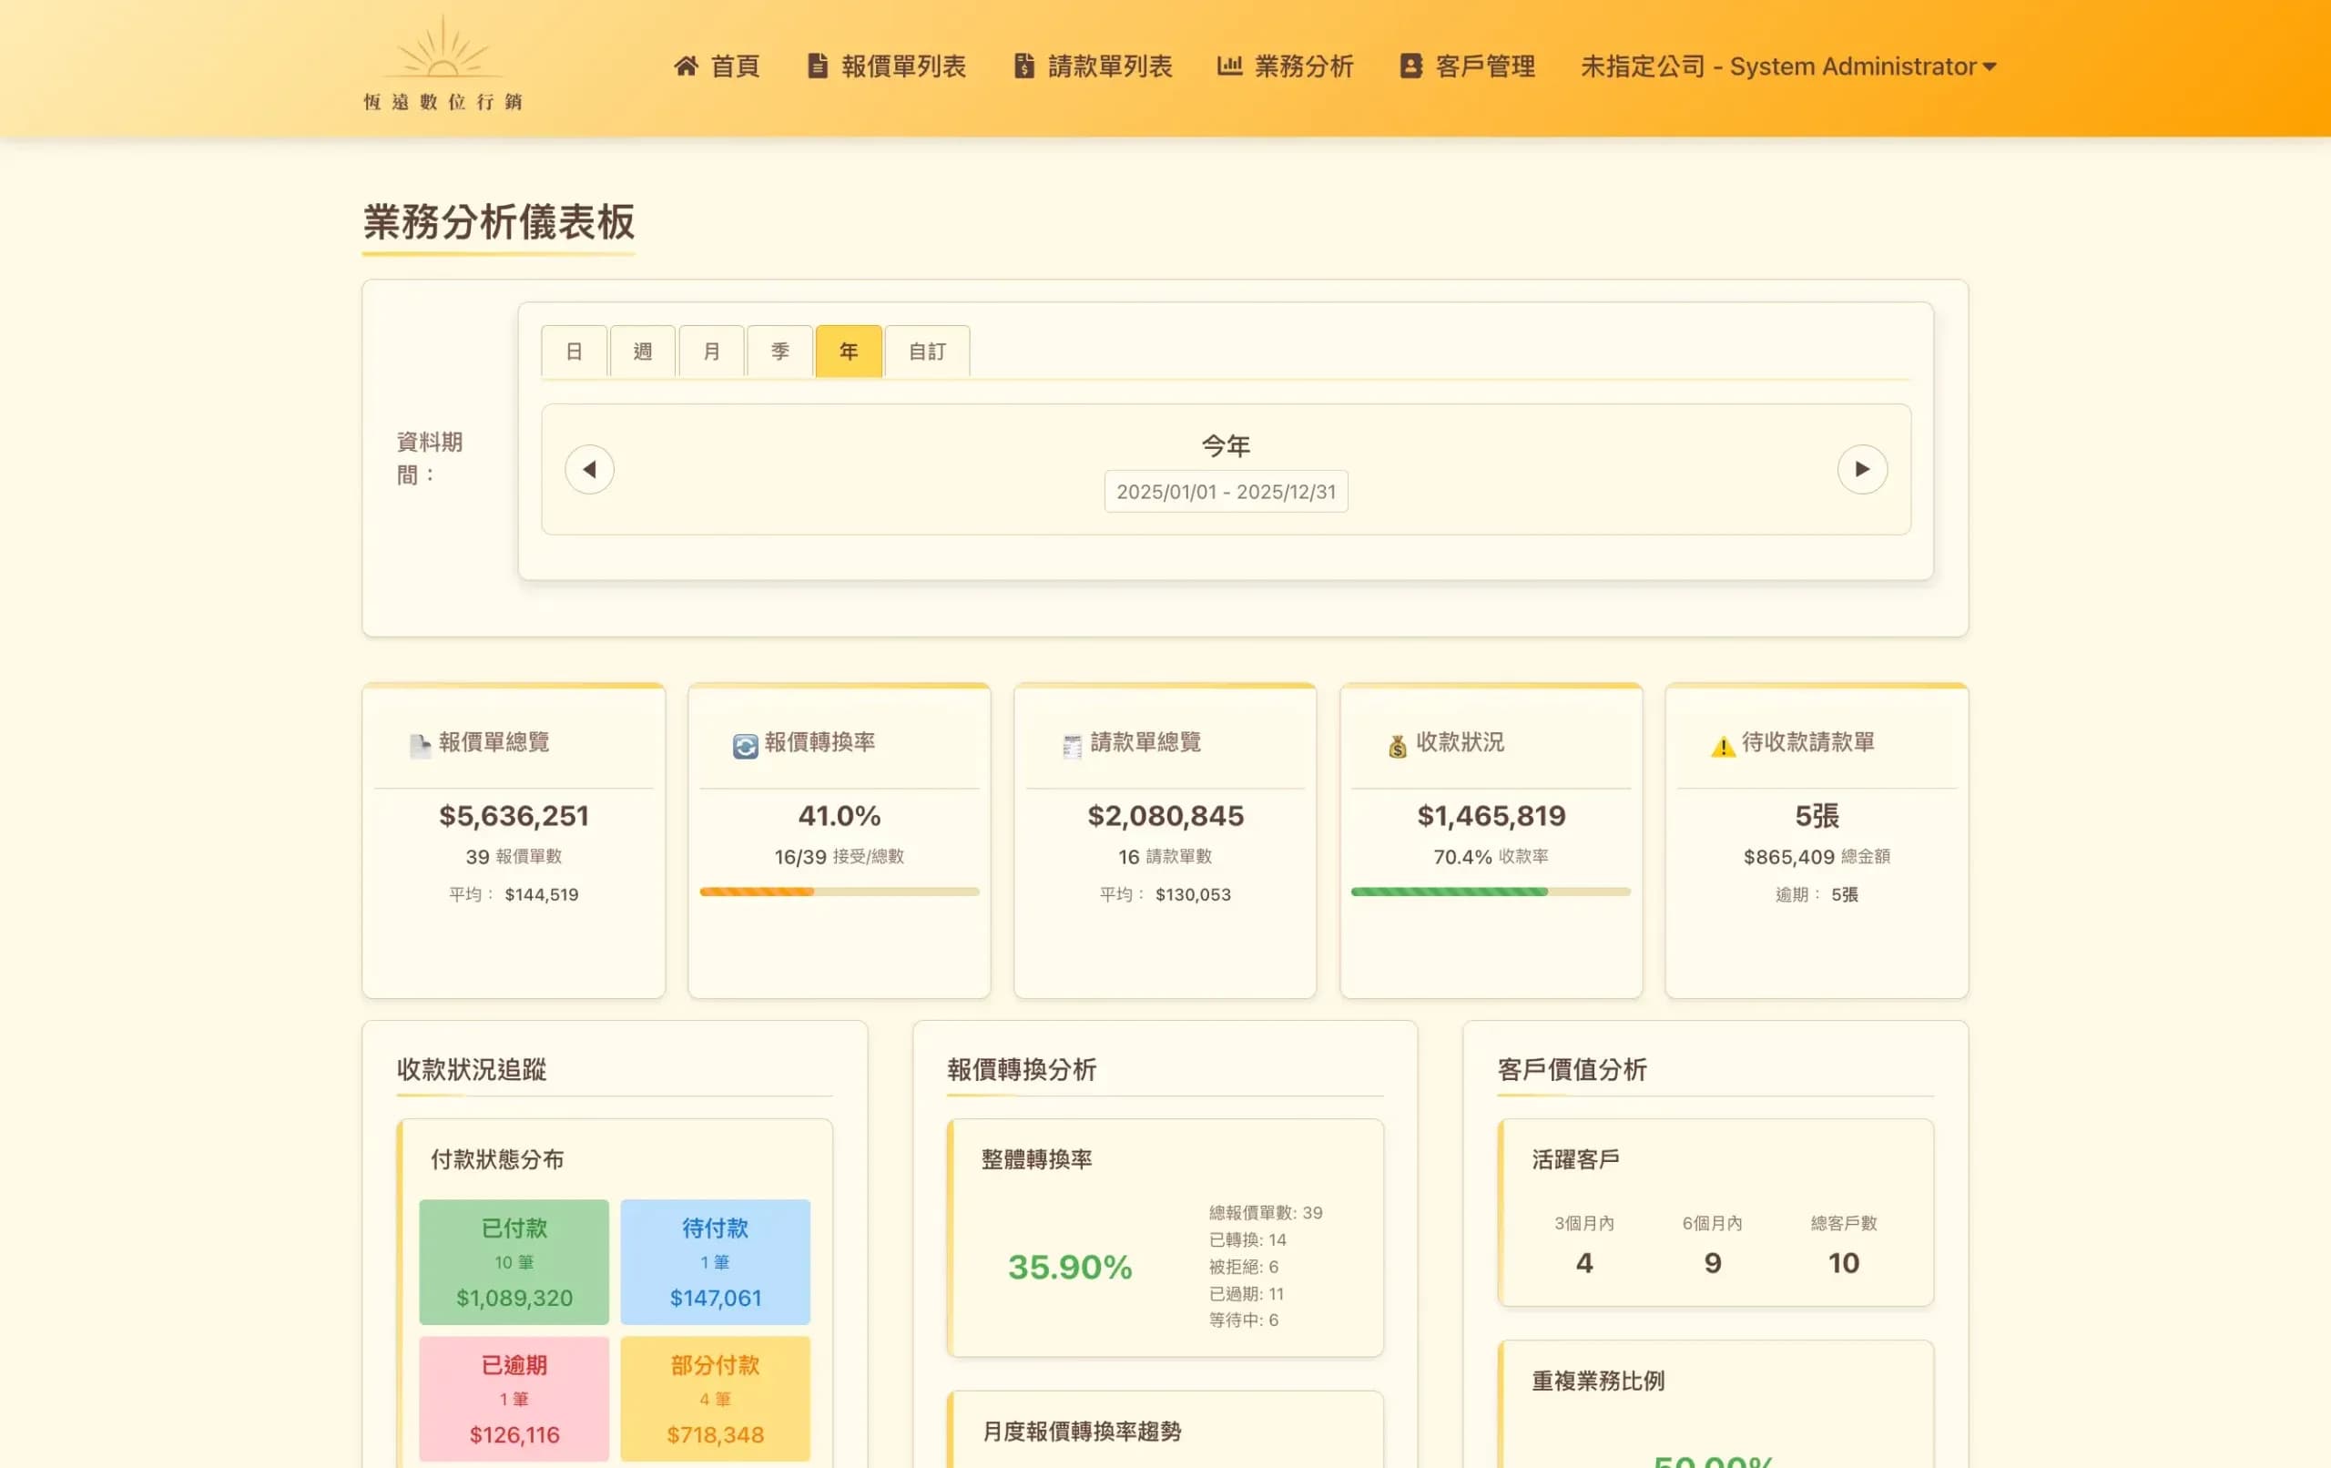Screen dimensions: 2331x1468
Task: Click the 部分付款 amount $718,348
Action: (716, 1435)
